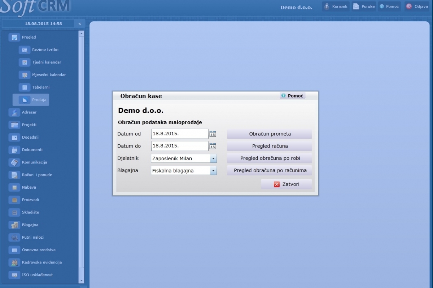This screenshot has width=433, height=288.
Task: Click sidebar scrollbar up arrow
Action: pos(81,33)
